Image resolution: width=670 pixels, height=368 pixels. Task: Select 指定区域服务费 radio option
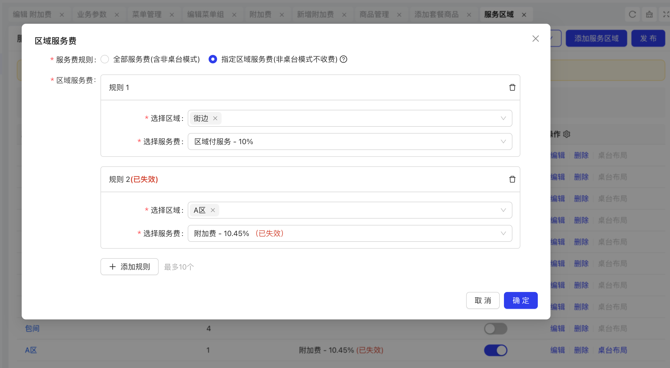[x=213, y=59]
